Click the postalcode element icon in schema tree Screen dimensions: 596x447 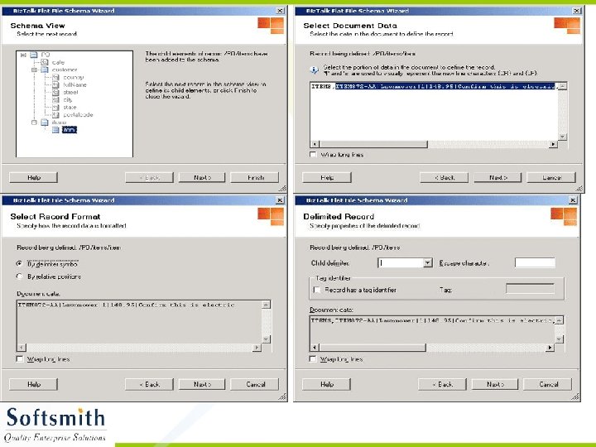click(x=56, y=115)
